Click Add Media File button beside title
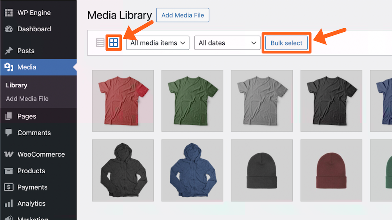The image size is (392, 220). 183,15
